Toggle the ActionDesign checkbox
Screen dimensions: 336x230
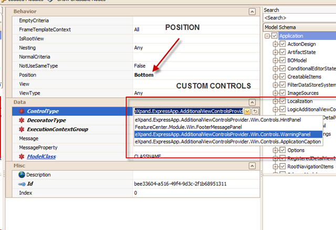[282, 44]
